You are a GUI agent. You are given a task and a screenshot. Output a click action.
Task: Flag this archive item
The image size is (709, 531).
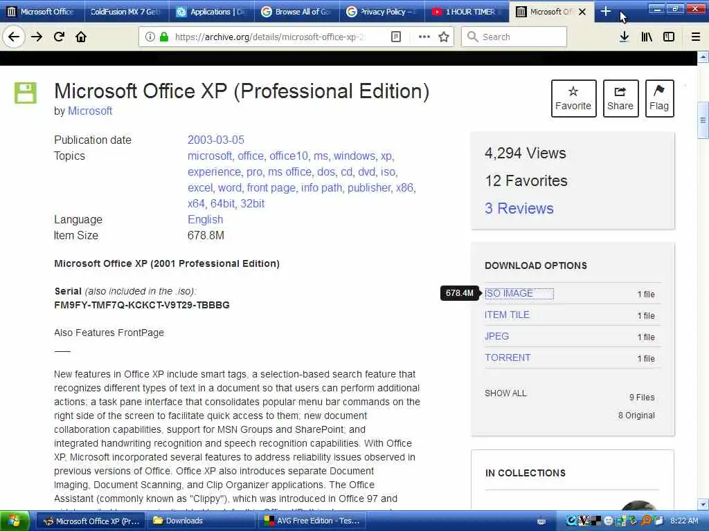tap(659, 98)
